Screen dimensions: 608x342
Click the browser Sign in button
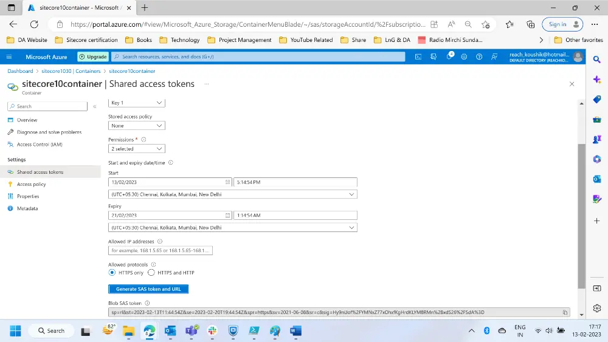coord(562,24)
